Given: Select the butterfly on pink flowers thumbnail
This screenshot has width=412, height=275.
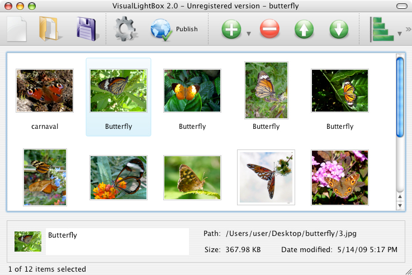Looking at the screenshot, I should tap(339, 174).
